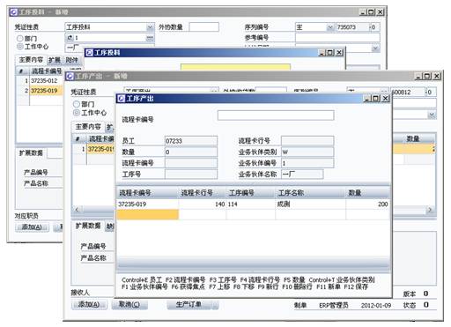Select the 工作中心 radio in the 工序投料 - 新增 window
This screenshot has height=327, width=451.
20,47
